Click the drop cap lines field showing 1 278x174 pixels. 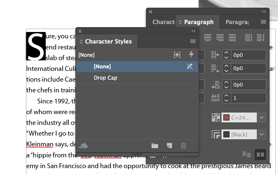pyautogui.click(x=248, y=98)
